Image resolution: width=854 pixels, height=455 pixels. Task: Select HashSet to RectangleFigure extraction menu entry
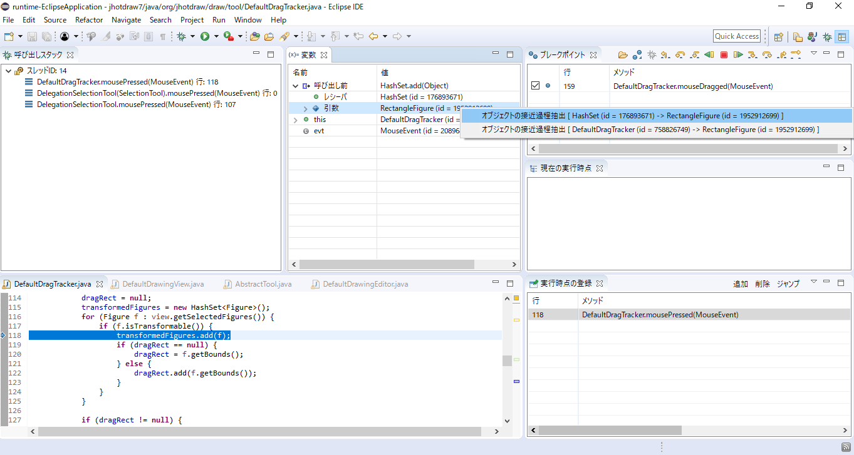click(x=657, y=116)
